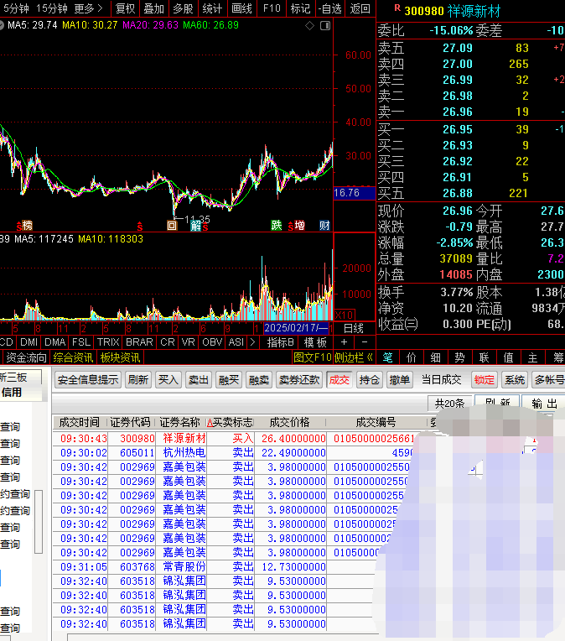
Task: Click the 输出 export button
Action: (x=545, y=404)
